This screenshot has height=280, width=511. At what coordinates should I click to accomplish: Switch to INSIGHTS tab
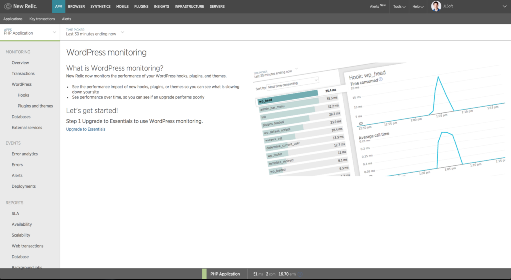(x=161, y=6)
